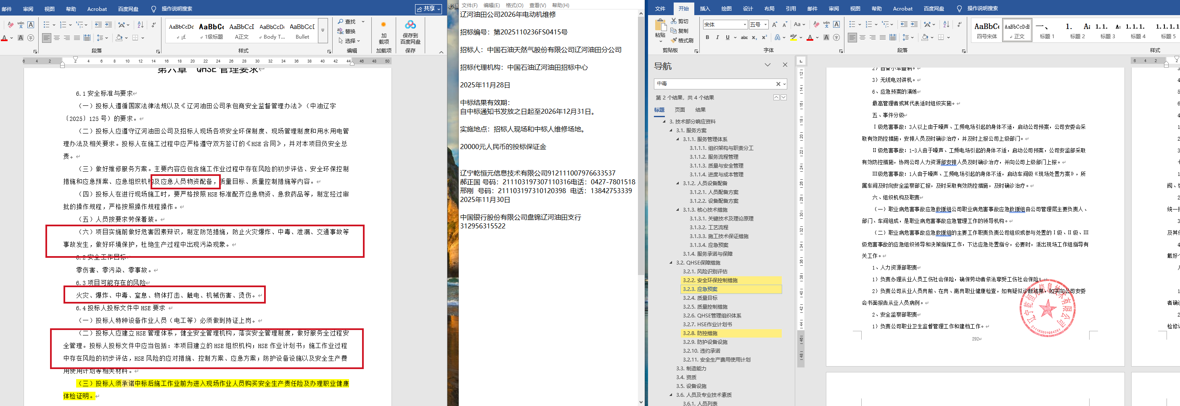
Task: Toggle superscript in right Word ribbon
Action: pyautogui.click(x=765, y=37)
